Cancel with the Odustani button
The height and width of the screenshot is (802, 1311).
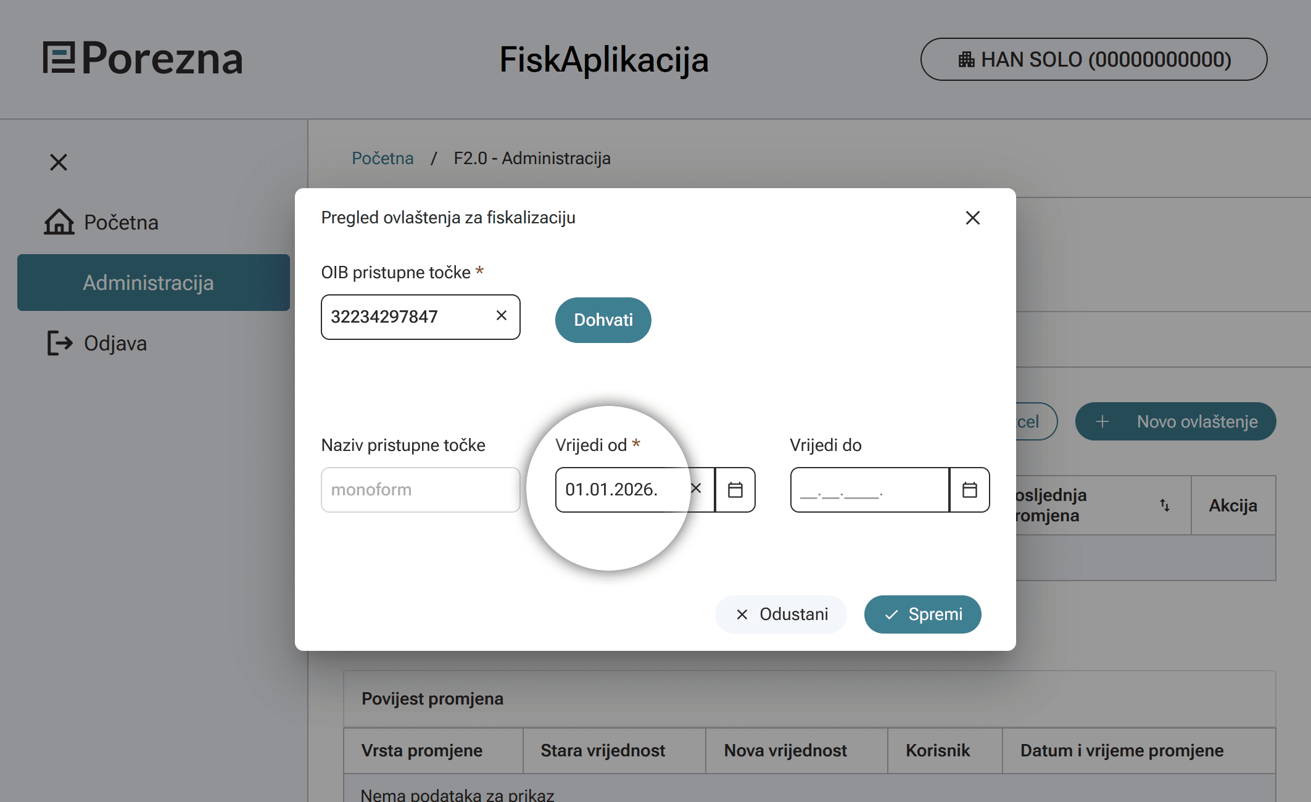pyautogui.click(x=780, y=614)
